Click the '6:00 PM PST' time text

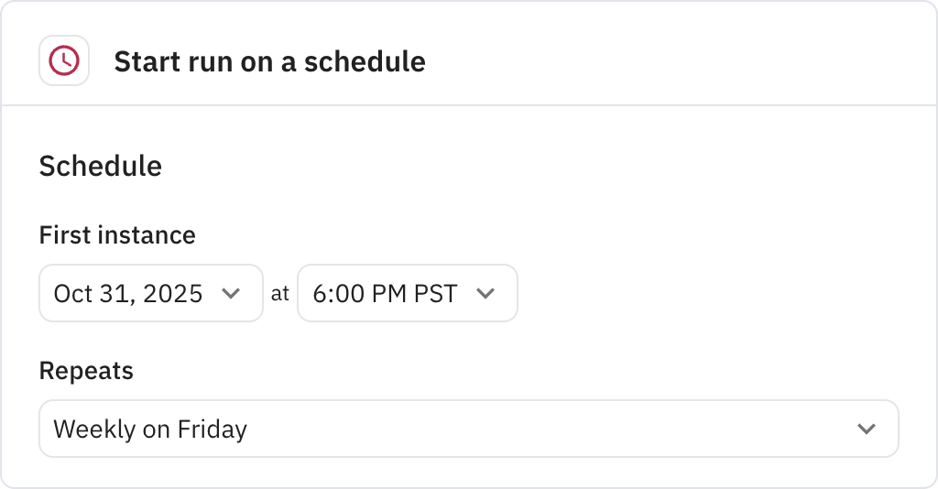[385, 294]
